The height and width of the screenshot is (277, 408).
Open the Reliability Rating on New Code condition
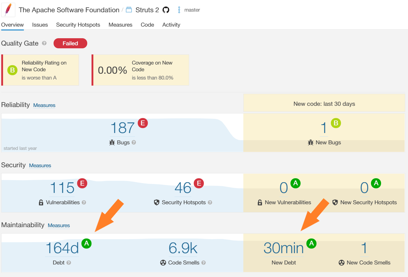(x=40, y=70)
